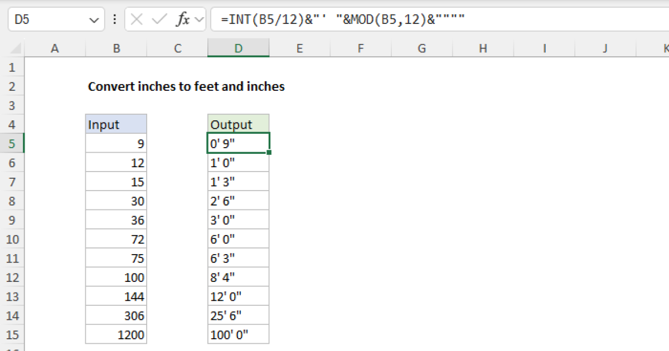Select the 'Output' header cell

click(239, 124)
